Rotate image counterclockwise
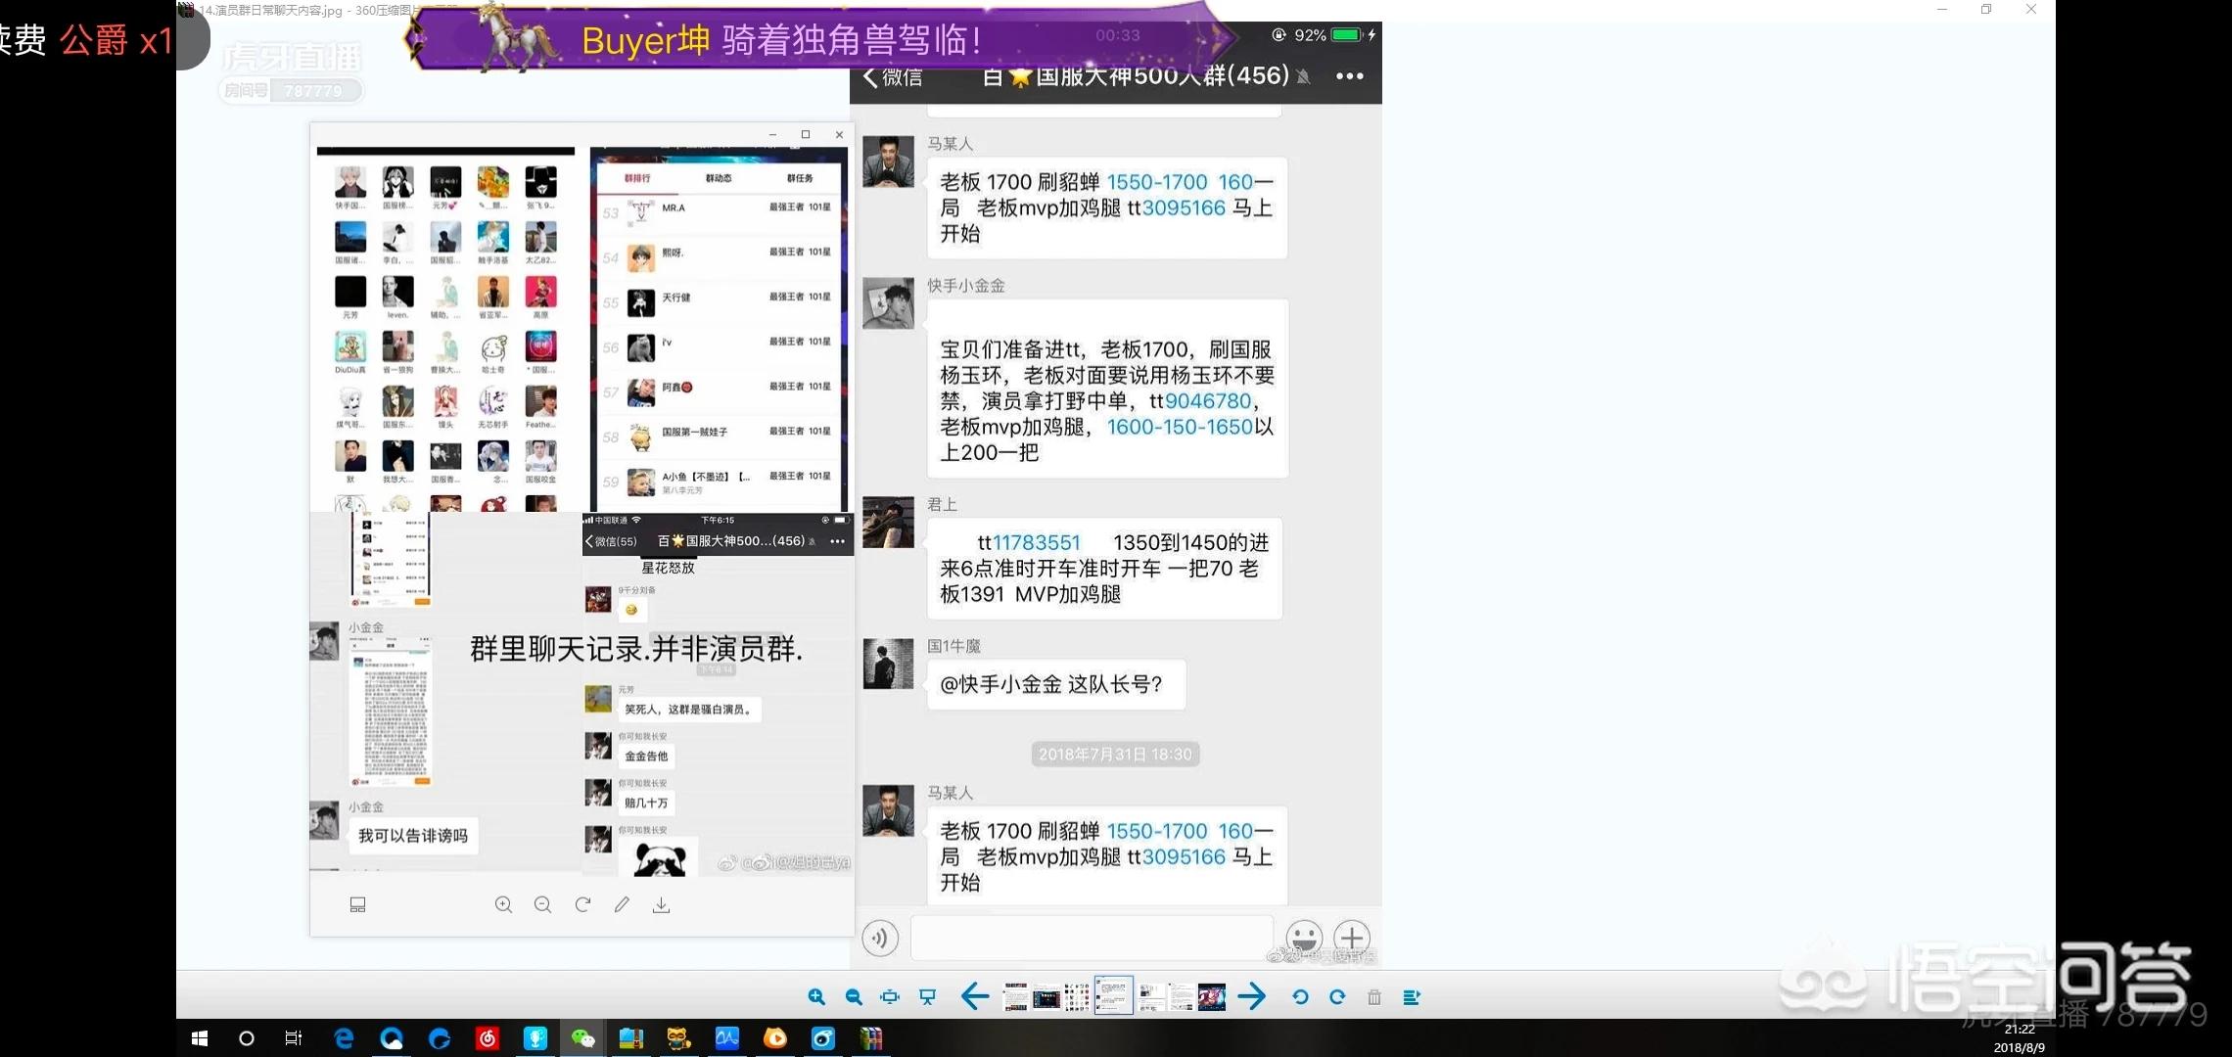Screen dimensions: 2232x1057 (x=1300, y=997)
